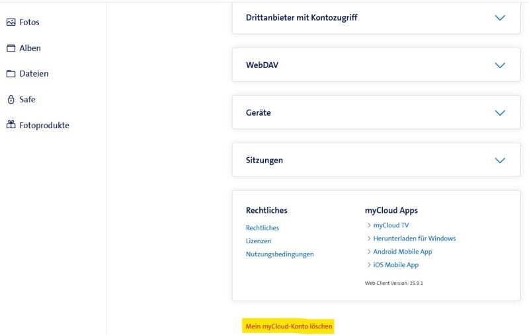Click the Geräte section title
This screenshot has width=529, height=335.
259,113
